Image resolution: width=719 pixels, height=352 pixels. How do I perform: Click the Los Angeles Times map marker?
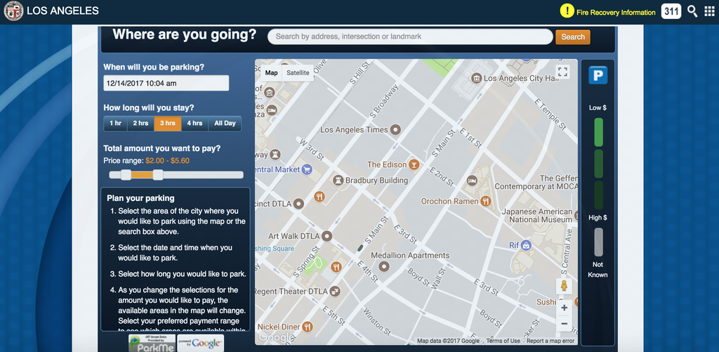pos(396,130)
